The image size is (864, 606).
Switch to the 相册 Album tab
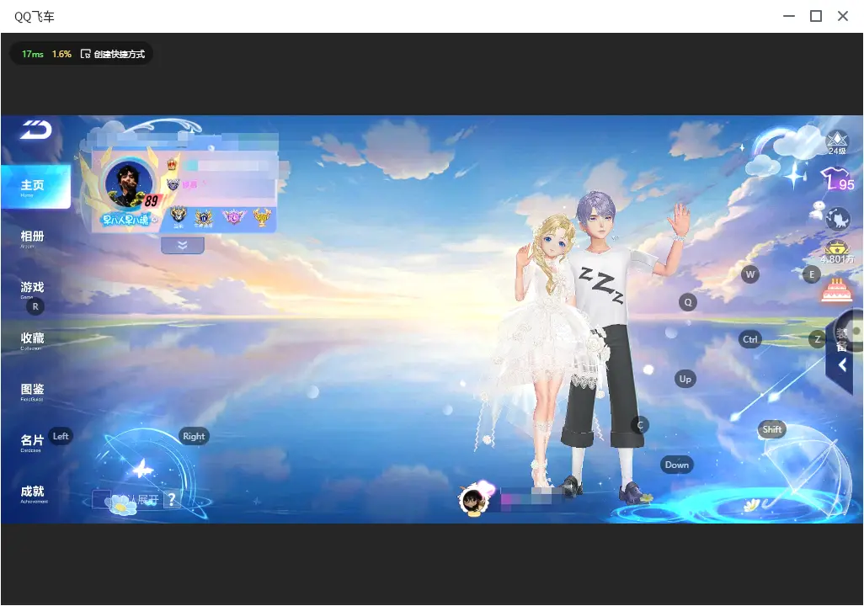point(32,238)
